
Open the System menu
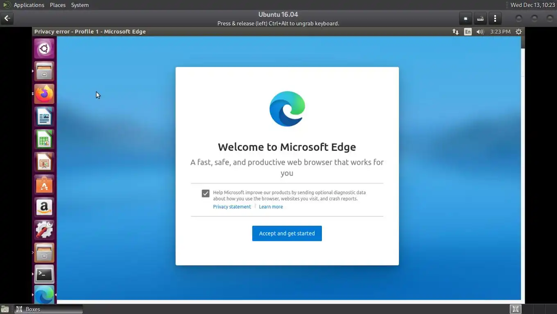click(80, 5)
